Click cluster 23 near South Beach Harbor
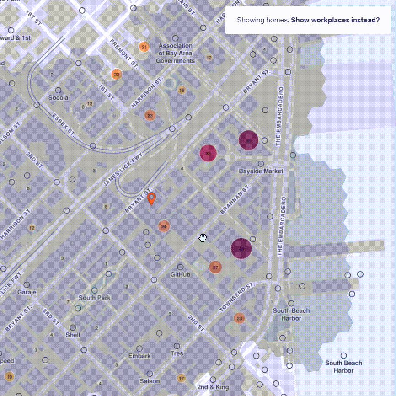396x396 pixels. [x=239, y=318]
